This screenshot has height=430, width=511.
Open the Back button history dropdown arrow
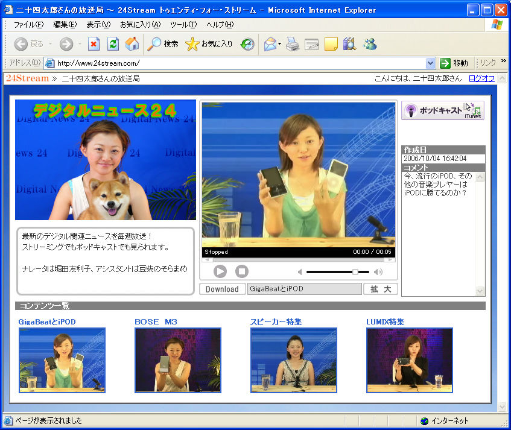[51, 44]
